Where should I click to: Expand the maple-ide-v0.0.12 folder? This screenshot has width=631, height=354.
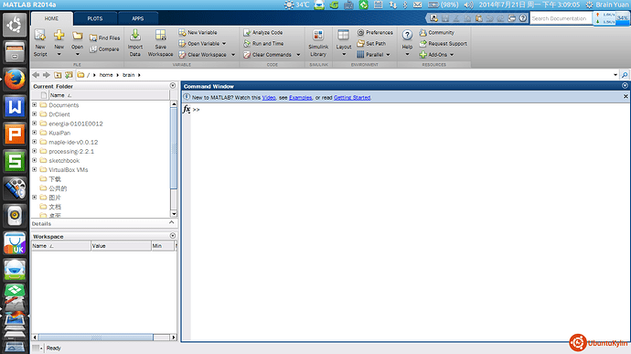(x=35, y=142)
